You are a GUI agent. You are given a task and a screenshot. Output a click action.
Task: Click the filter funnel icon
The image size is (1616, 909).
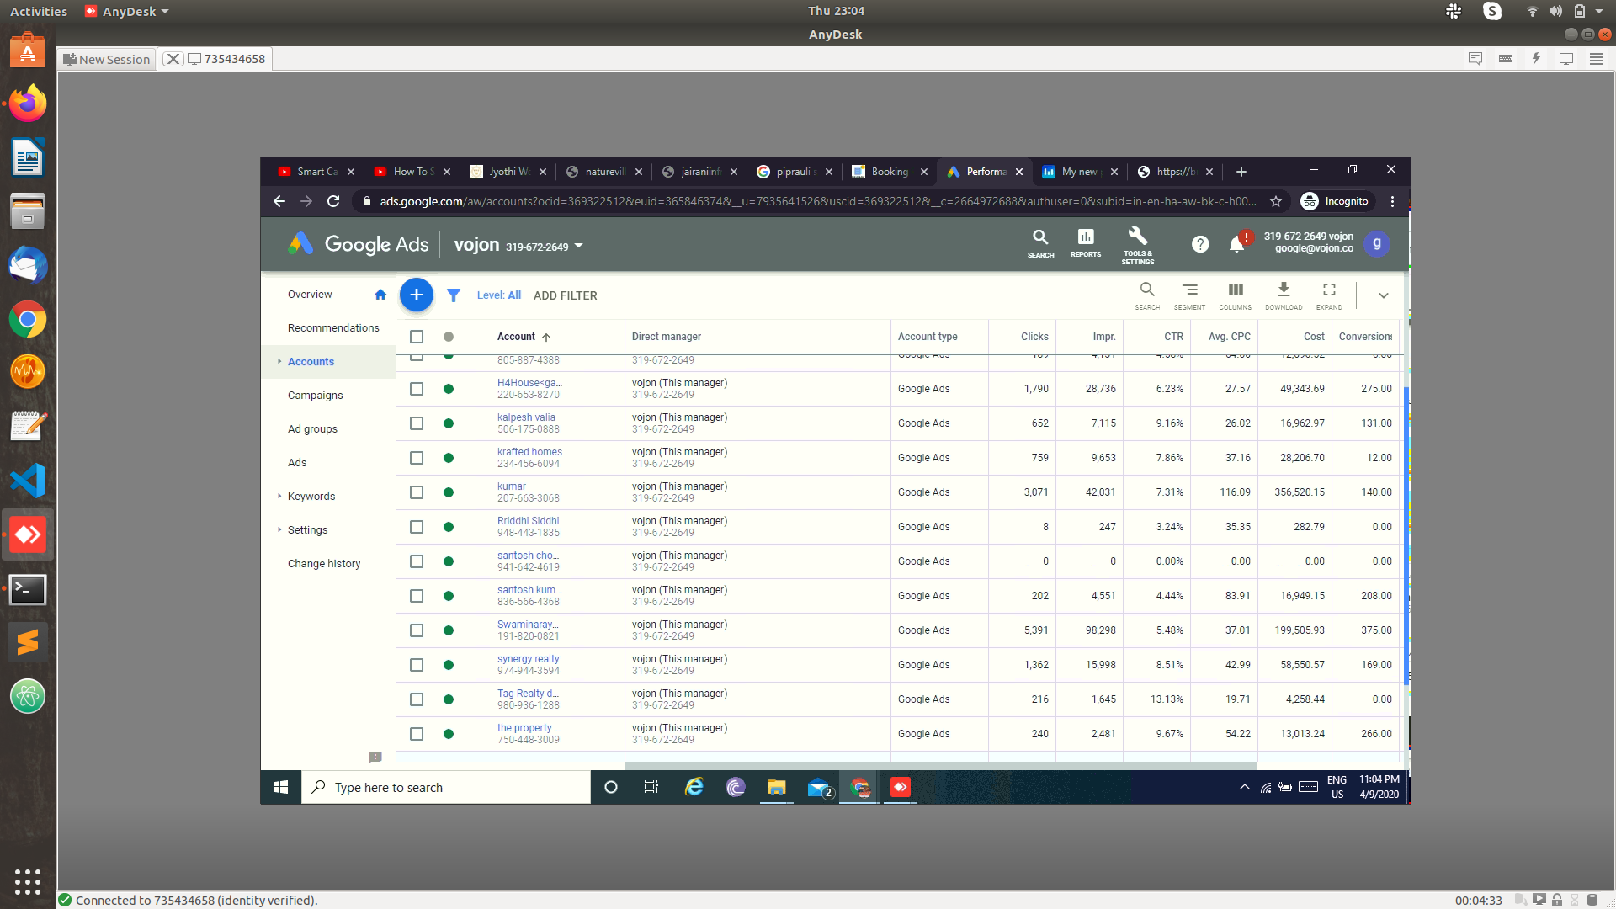[453, 295]
